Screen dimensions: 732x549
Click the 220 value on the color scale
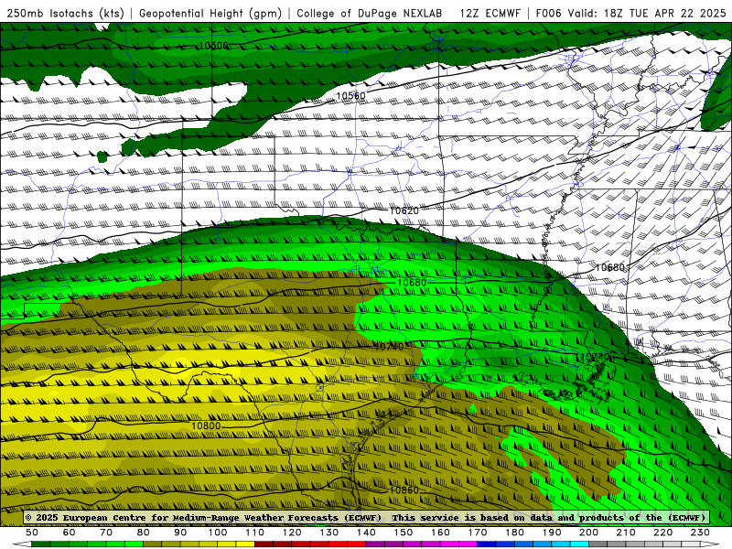[x=662, y=533]
